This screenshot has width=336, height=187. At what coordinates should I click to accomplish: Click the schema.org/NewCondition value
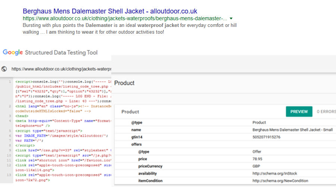[x=280, y=181]
